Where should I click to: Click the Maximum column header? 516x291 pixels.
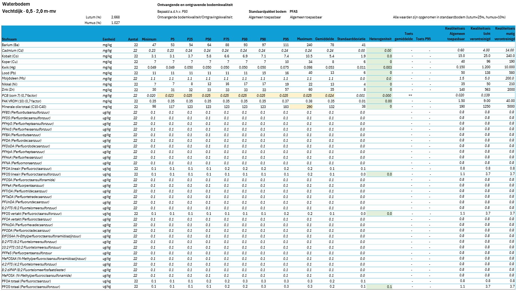[305, 39]
